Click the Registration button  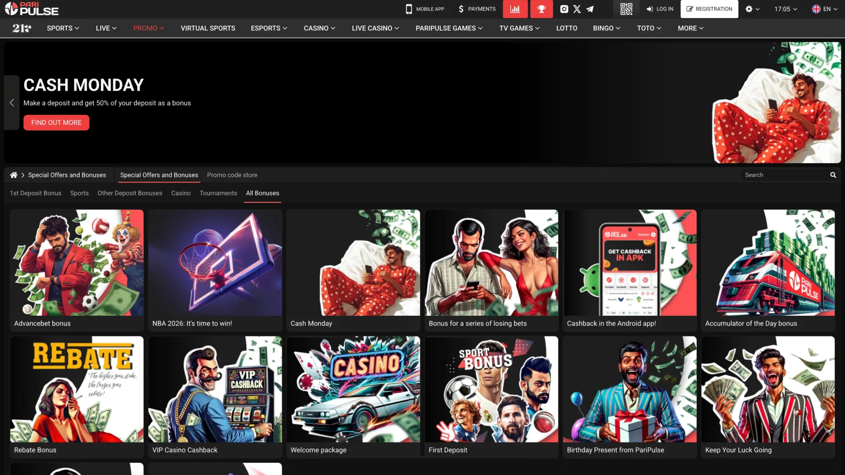709,9
